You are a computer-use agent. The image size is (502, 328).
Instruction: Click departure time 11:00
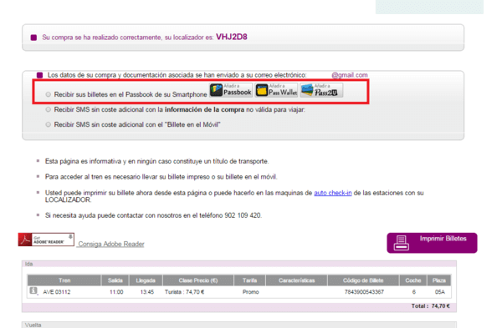[x=116, y=292]
